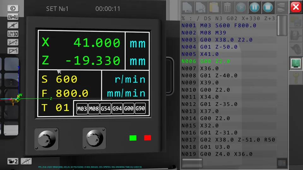303x170 pixels.
Task: Toggle Low Poly 3D mode
Action: pyautogui.click(x=13, y=34)
